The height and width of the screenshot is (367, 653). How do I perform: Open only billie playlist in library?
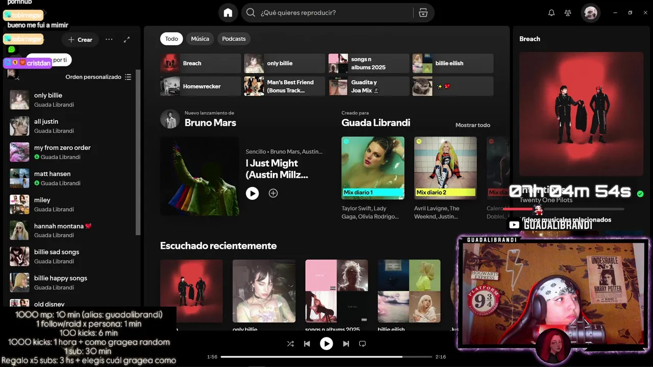[71, 100]
